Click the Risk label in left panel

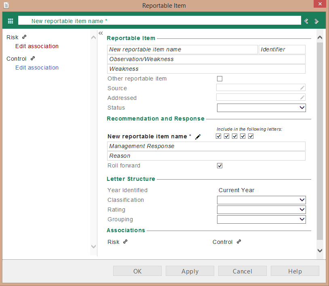pos(13,37)
